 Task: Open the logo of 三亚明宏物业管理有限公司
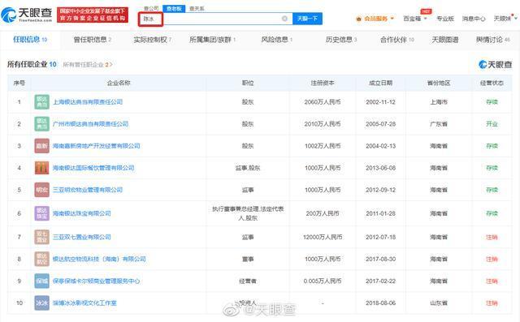click(41, 190)
